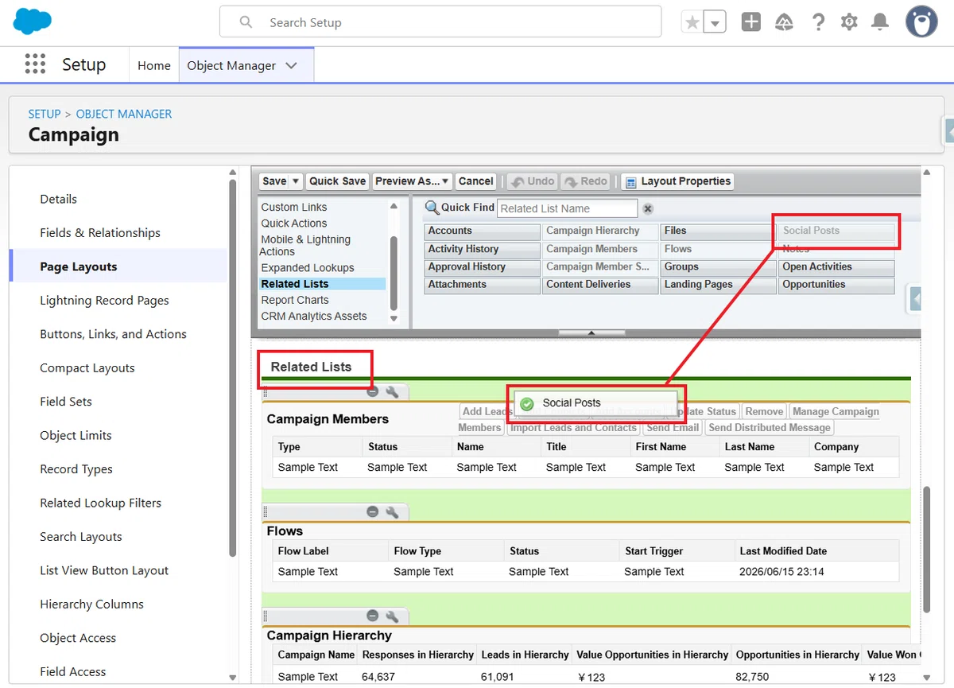954x688 pixels.
Task: Select Mobile & Lightning Actions category
Action: [x=305, y=245]
